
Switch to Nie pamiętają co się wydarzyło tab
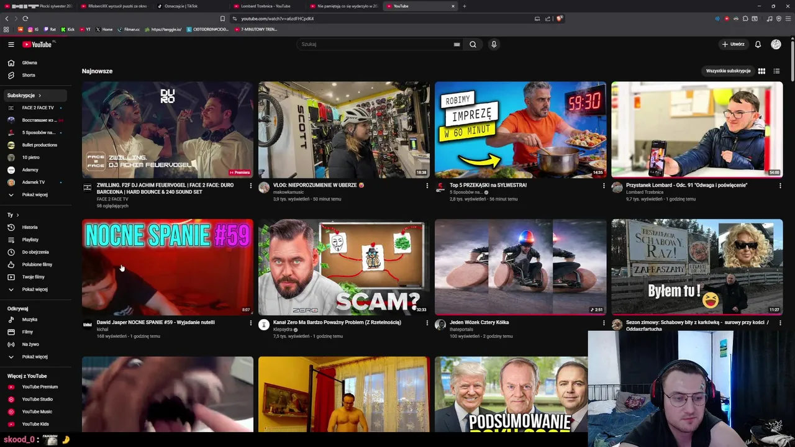[343, 6]
